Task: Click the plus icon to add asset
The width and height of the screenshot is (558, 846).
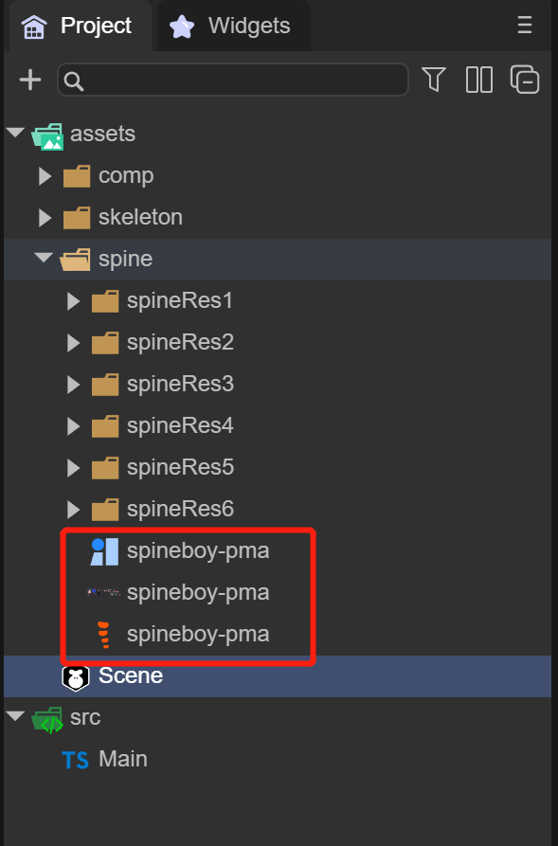Action: click(30, 80)
